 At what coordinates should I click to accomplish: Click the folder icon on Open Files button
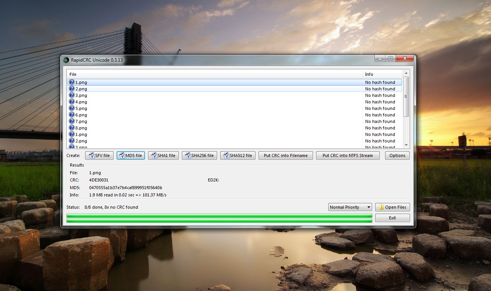[381, 207]
